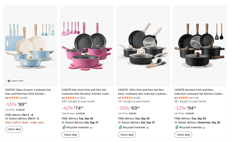Screen dimensions: 233x142
Task: Expand rating chevron on pink cookware set
Action: tap(78, 98)
